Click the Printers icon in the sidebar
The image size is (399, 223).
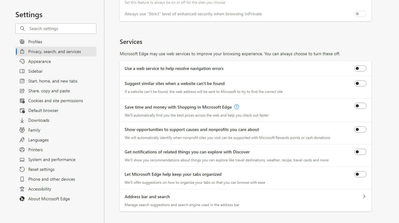22,149
